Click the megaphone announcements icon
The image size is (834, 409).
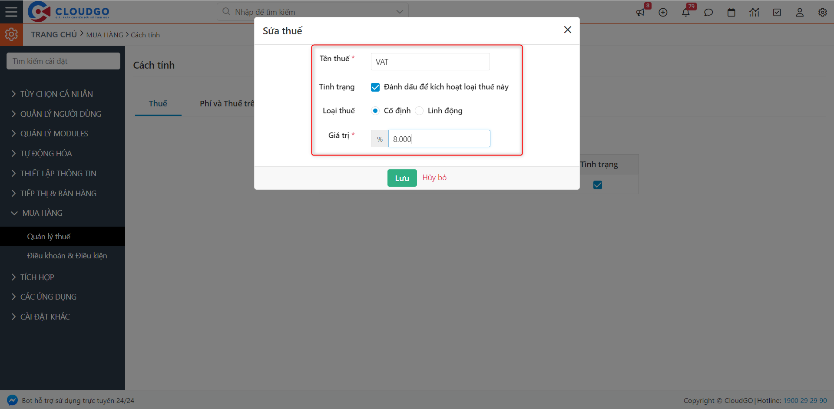640,13
